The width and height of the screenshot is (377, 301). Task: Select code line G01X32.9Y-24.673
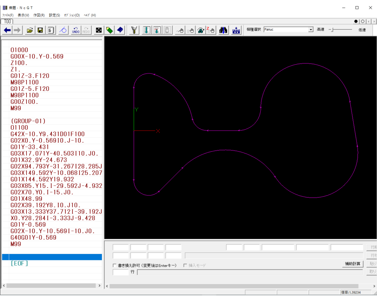click(x=39, y=160)
